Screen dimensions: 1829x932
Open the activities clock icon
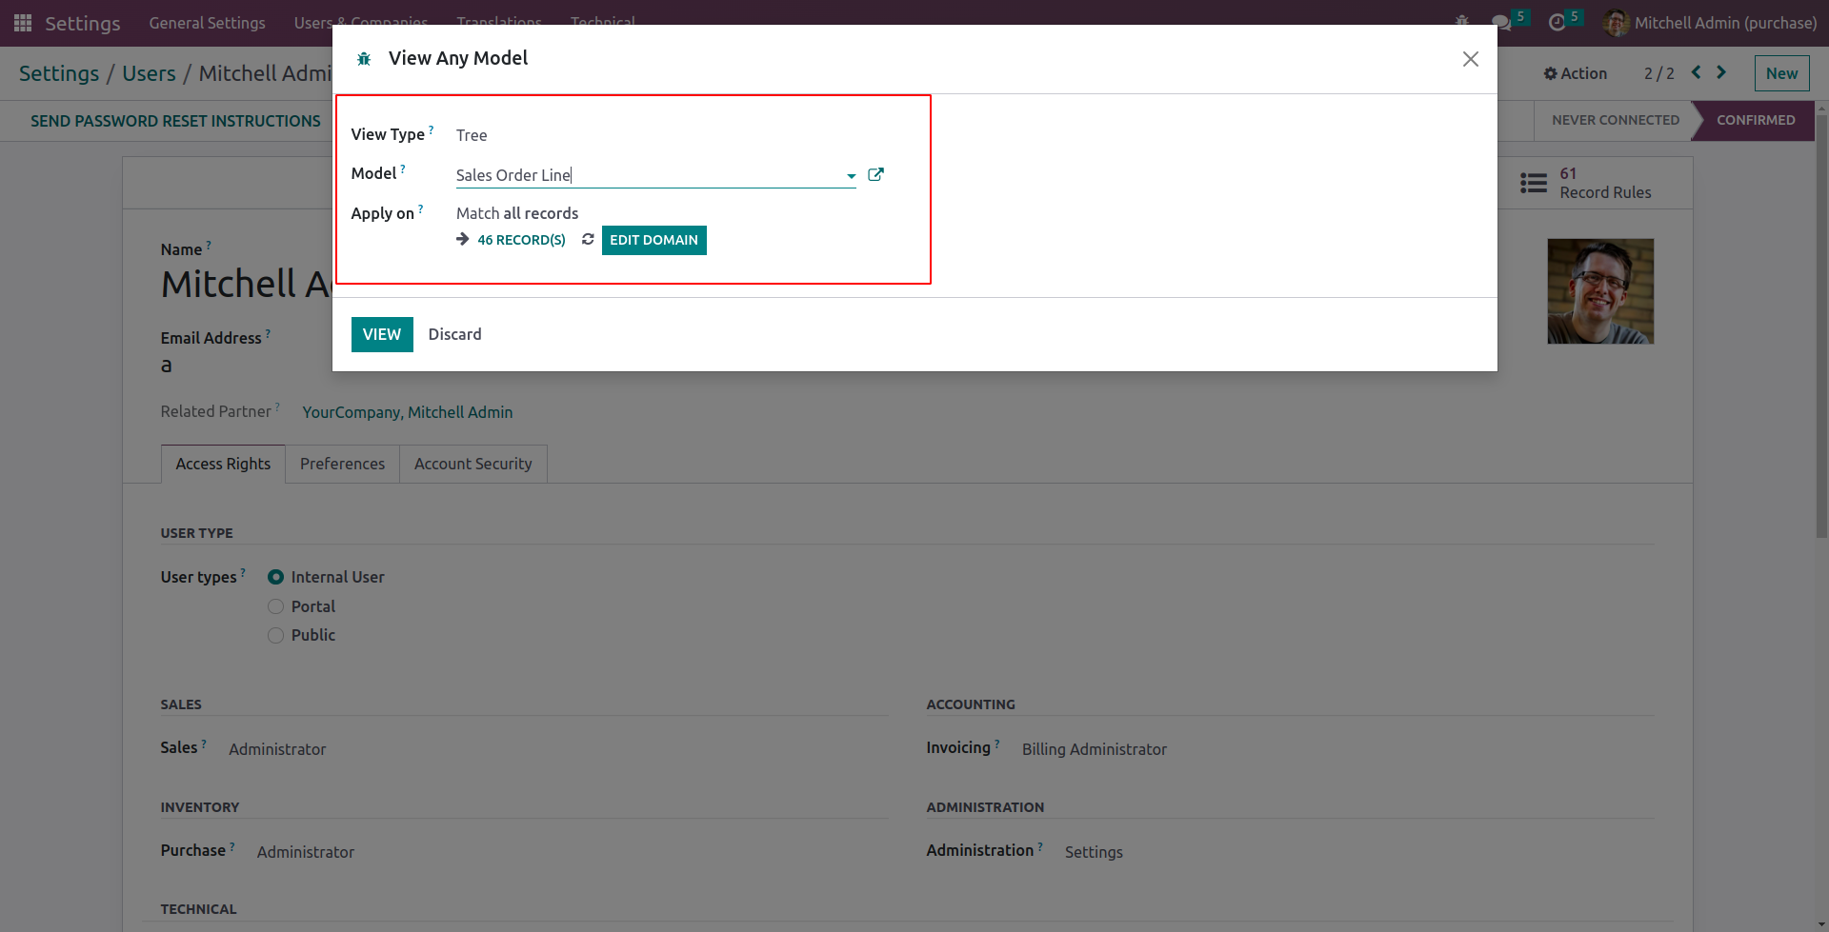point(1558,22)
